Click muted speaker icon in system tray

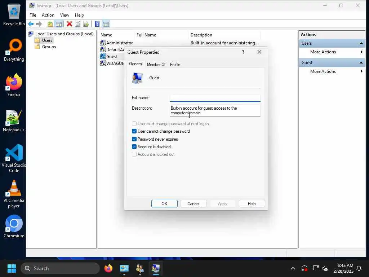325,268
